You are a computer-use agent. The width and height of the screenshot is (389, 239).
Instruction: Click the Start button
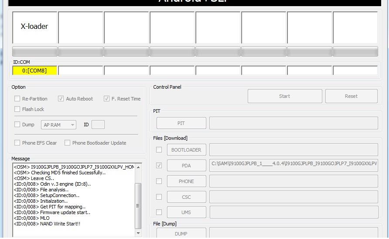[x=285, y=96]
